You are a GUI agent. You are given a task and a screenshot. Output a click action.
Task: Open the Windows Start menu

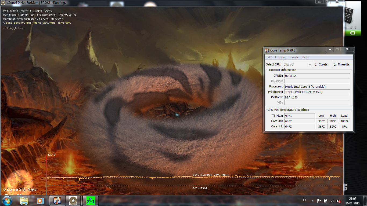7,201
